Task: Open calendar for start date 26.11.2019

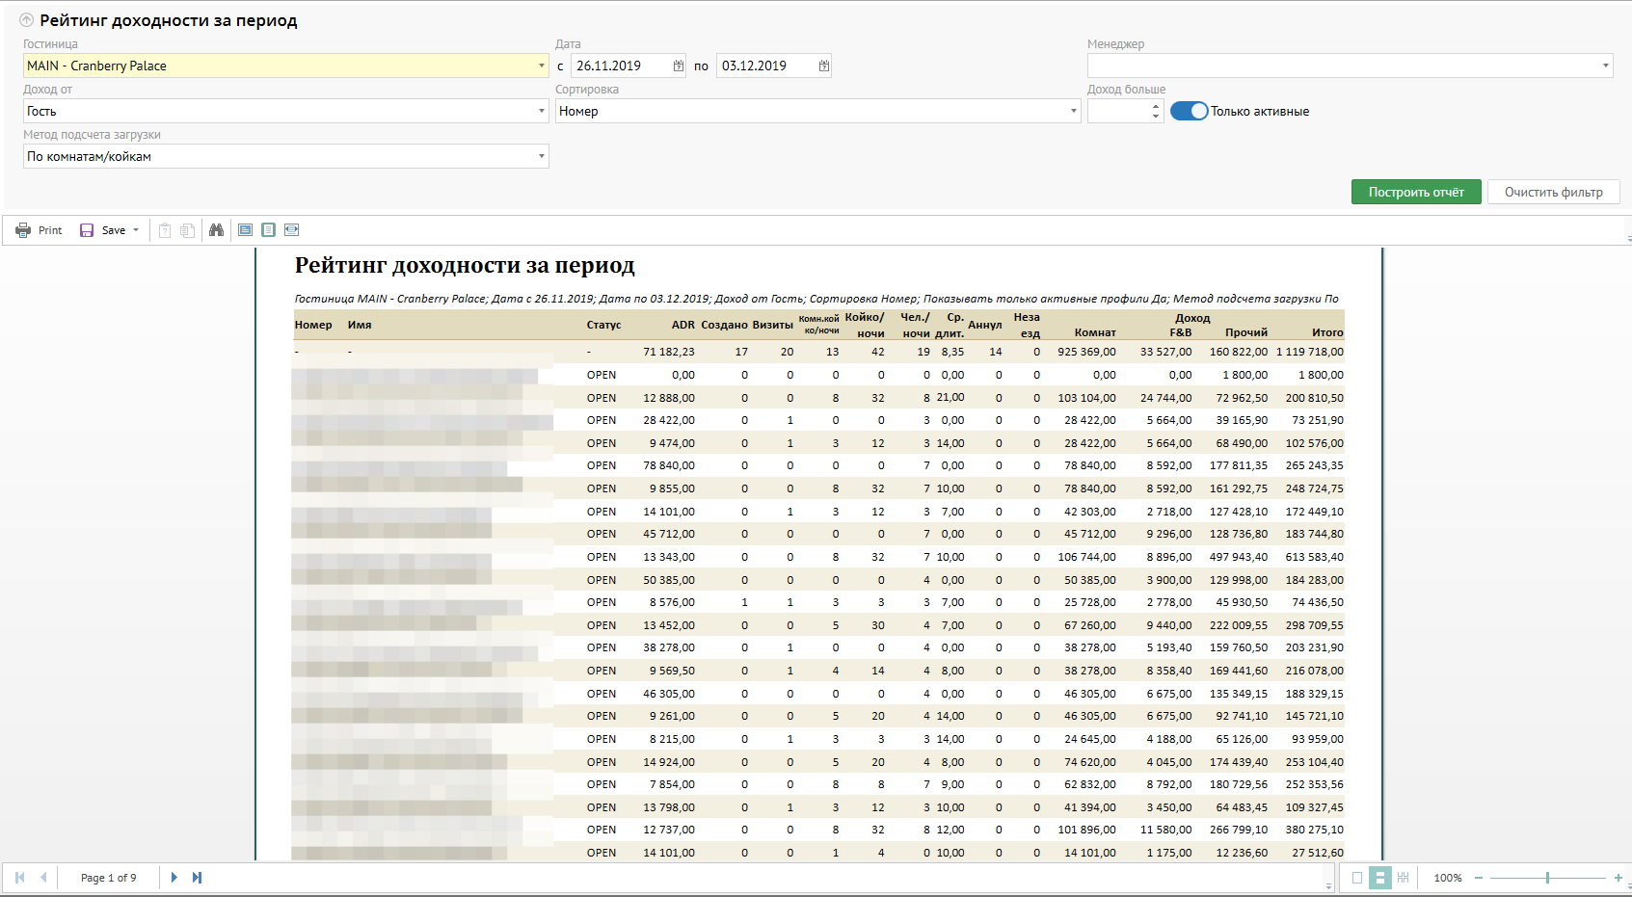Action: (x=678, y=66)
